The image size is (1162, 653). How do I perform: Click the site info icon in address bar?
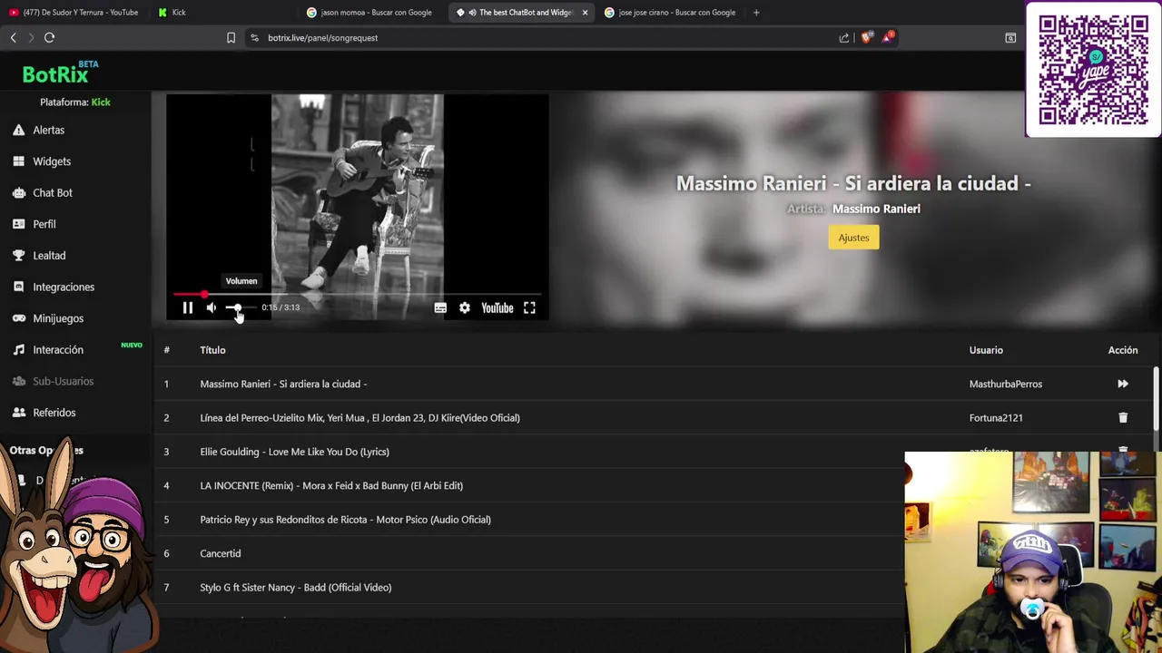(x=254, y=37)
